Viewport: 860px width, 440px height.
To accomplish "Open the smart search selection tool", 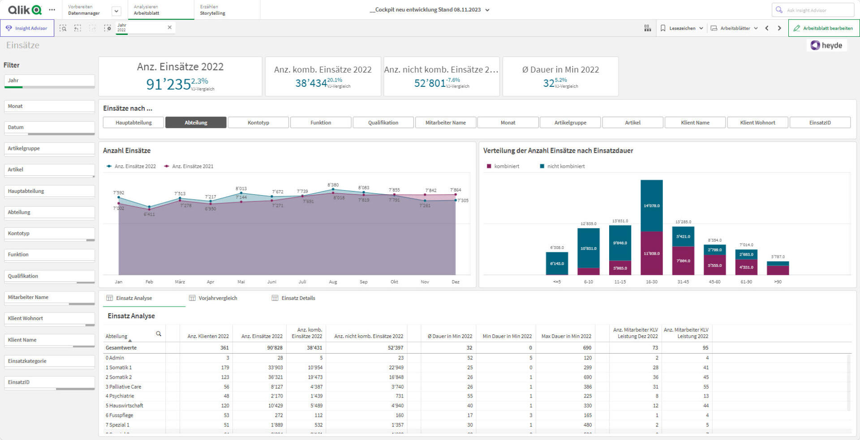I will pyautogui.click(x=63, y=28).
